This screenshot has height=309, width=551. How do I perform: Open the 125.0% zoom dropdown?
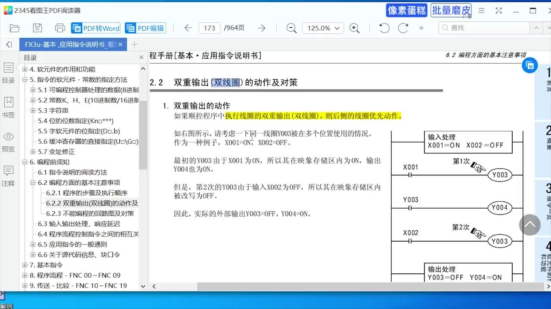point(323,28)
